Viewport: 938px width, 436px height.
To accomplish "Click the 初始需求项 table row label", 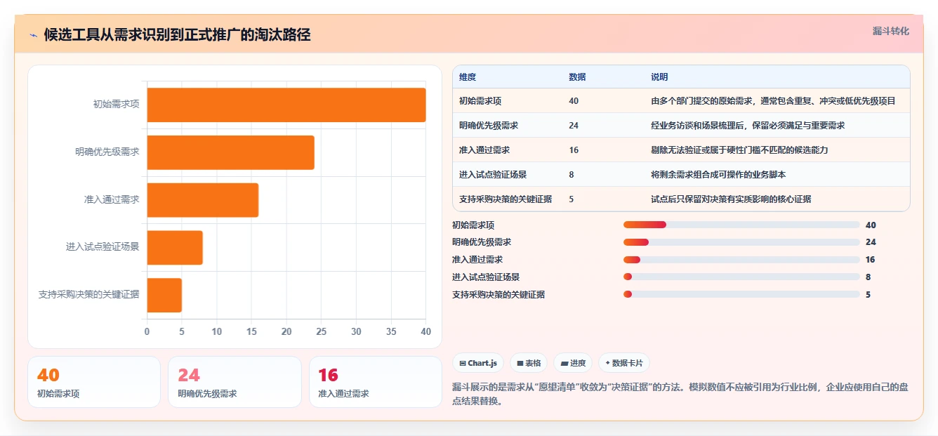I will click(x=480, y=101).
